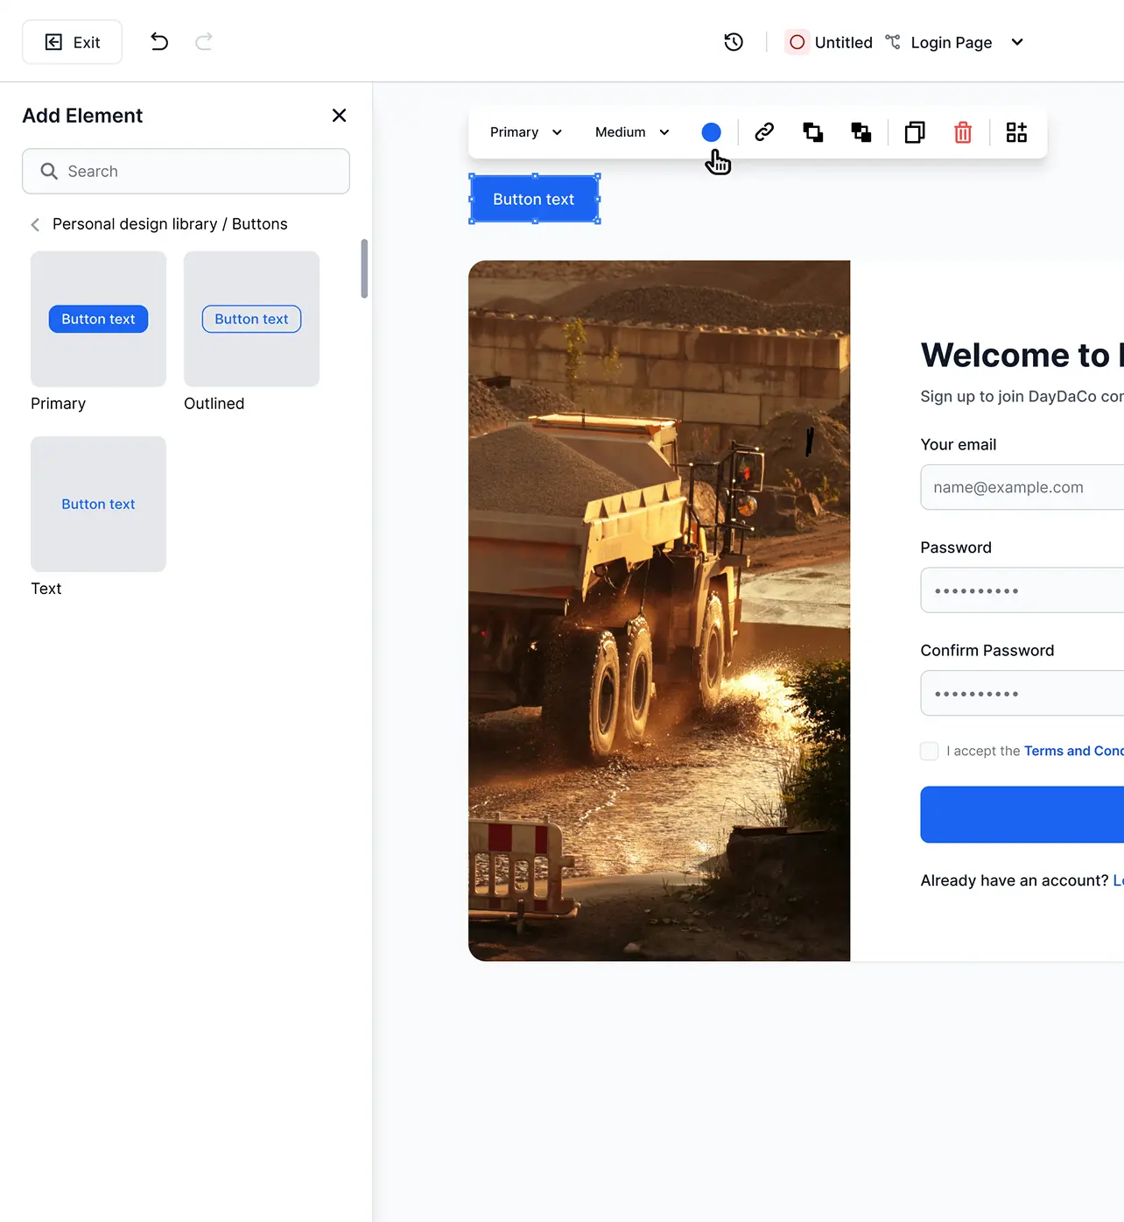
Task: Send the selected button backward
Action: tap(861, 132)
